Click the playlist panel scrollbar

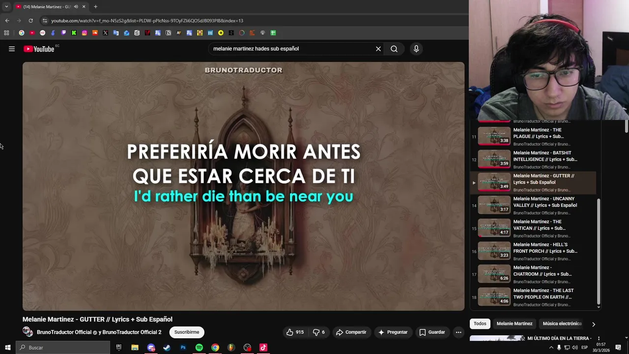click(599, 252)
